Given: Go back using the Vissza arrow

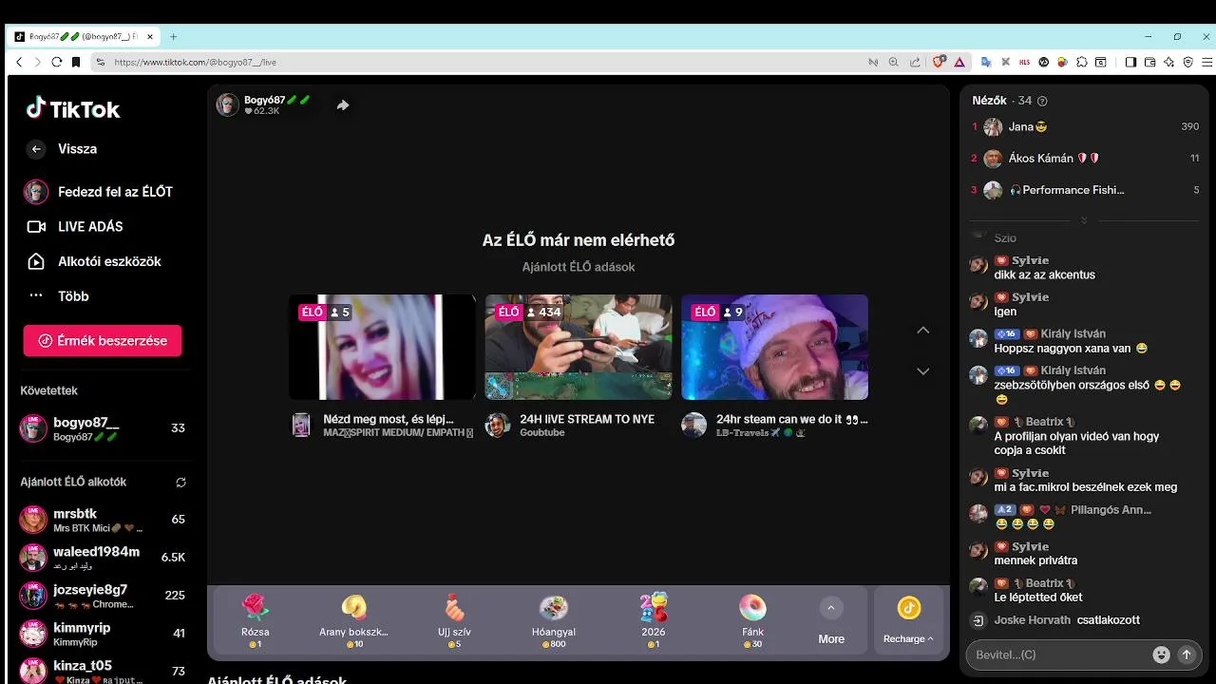Looking at the screenshot, I should [x=36, y=149].
